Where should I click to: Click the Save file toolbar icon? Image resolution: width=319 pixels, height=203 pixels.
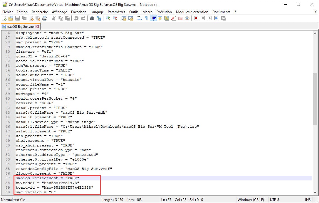pyautogui.click(x=18, y=18)
